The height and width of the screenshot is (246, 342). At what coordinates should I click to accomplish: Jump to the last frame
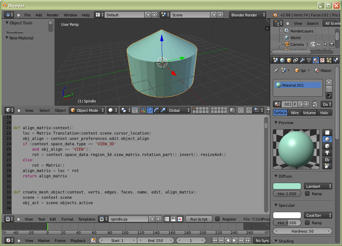click(248, 240)
